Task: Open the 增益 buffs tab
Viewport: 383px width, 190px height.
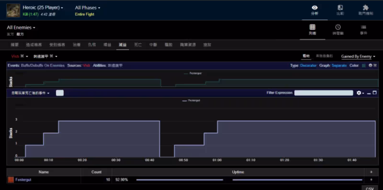Action: click(x=107, y=45)
